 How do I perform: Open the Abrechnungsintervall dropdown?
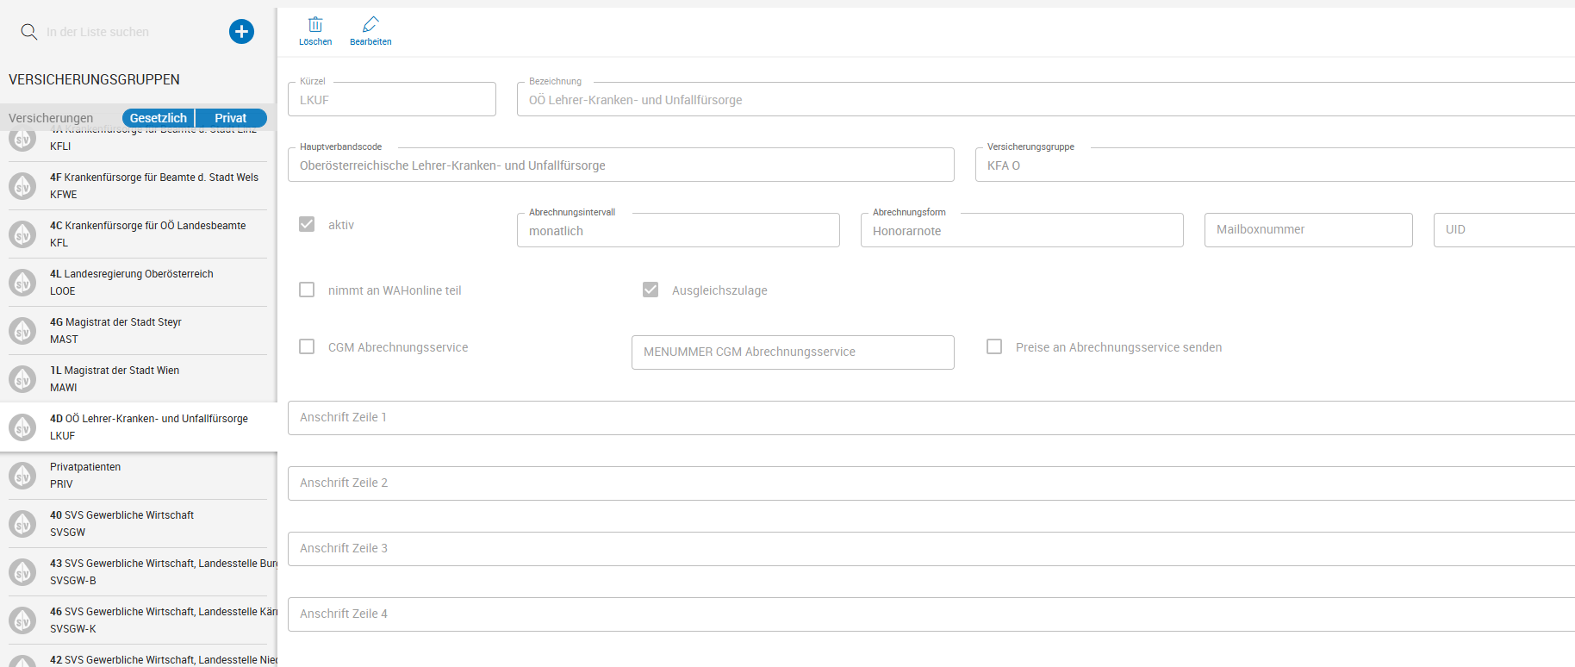[678, 230]
